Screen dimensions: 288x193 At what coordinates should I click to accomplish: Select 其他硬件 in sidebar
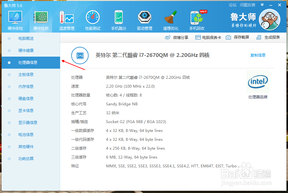click(31, 147)
